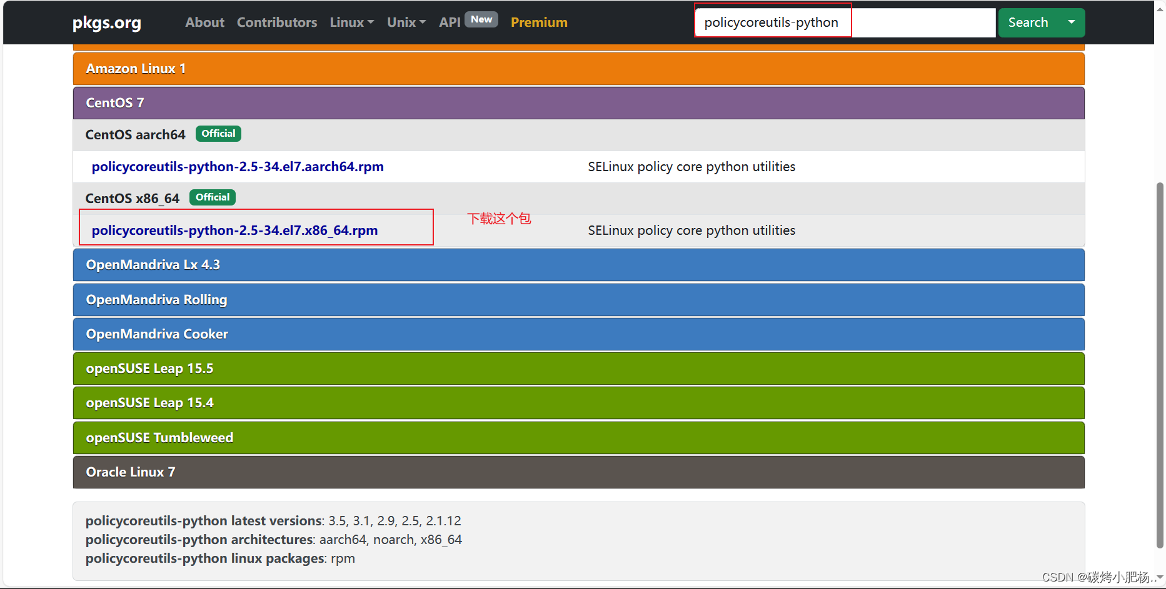The height and width of the screenshot is (589, 1166).
Task: Click the Official badge for CentOS aarch64
Action: (x=218, y=134)
